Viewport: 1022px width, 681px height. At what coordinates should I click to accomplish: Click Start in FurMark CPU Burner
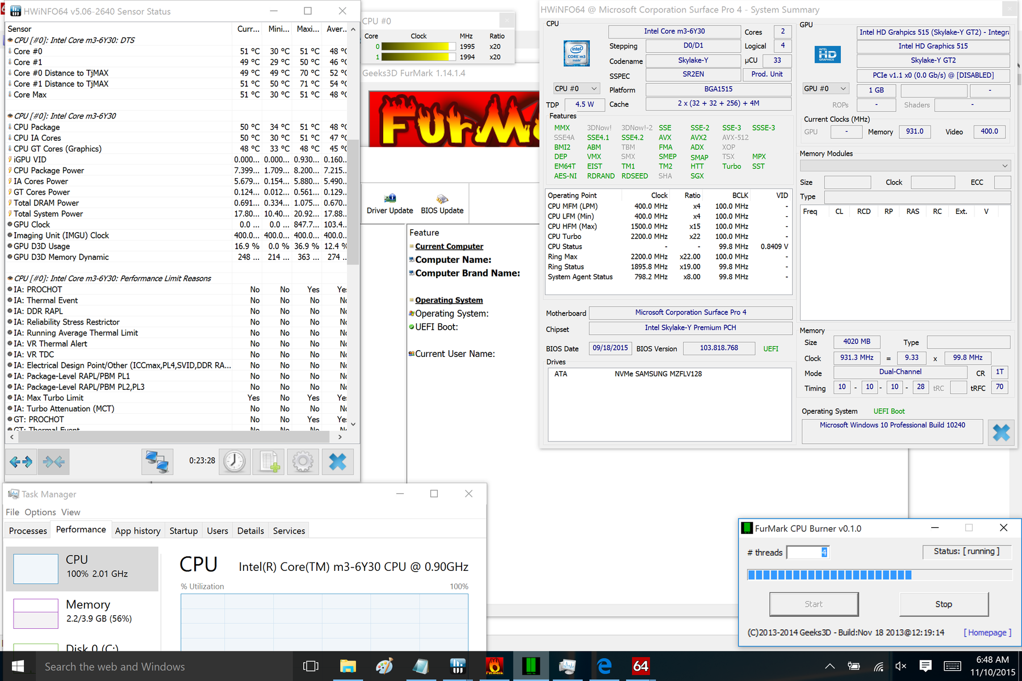(814, 604)
